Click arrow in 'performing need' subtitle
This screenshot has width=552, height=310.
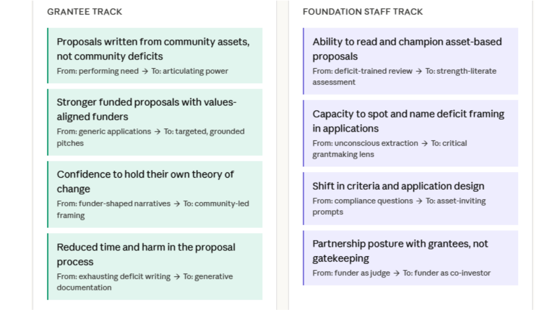coord(145,71)
